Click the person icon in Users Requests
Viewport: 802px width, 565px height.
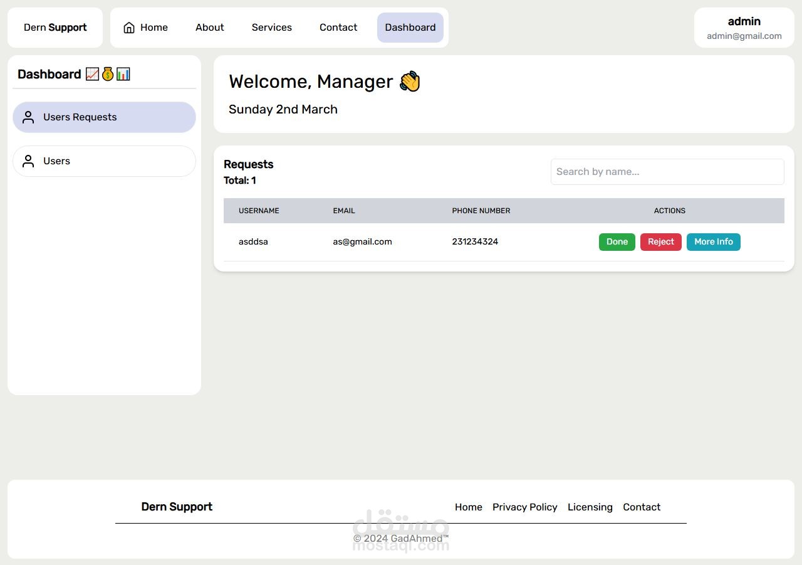click(x=28, y=117)
